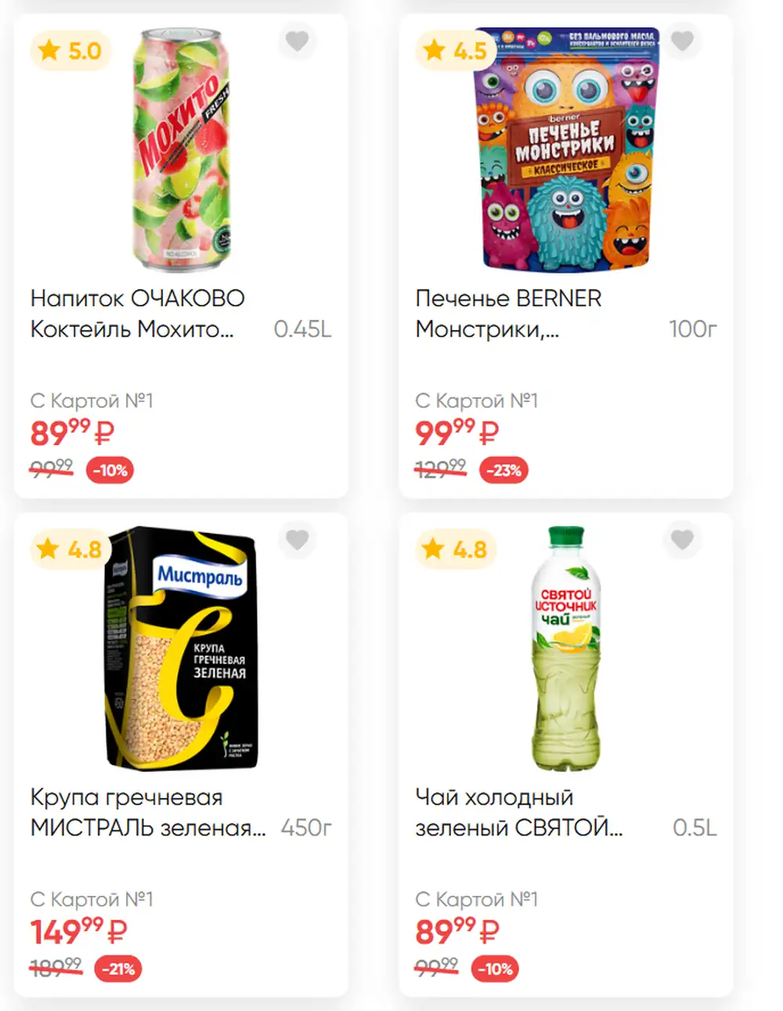Click the 4.5 star rating on cookies

click(x=456, y=51)
